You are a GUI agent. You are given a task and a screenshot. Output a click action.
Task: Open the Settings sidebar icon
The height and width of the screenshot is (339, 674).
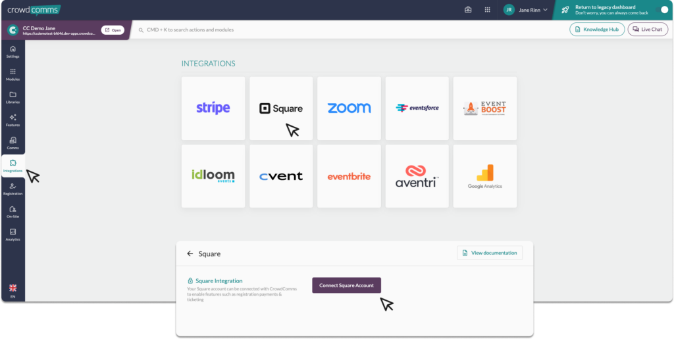click(13, 51)
